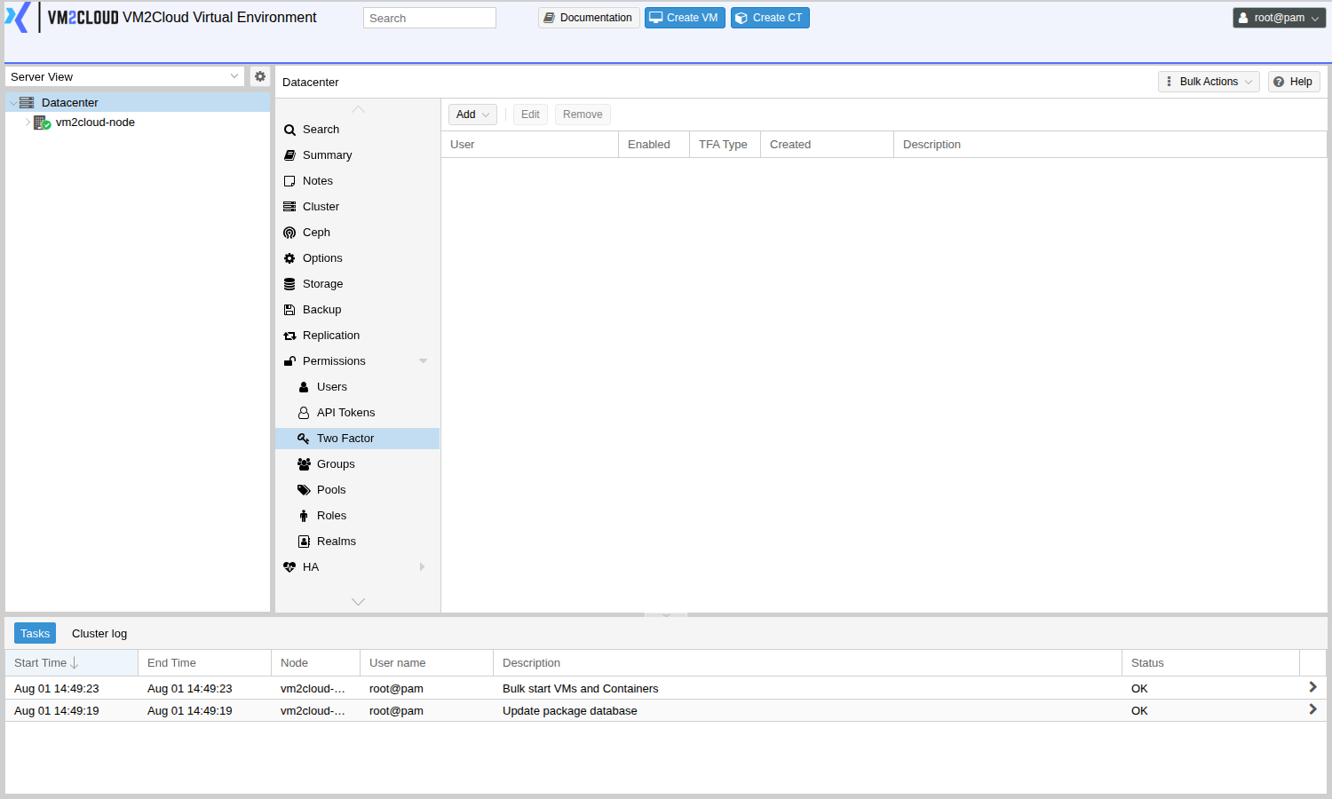The width and height of the screenshot is (1332, 799).
Task: Click the Realms address book icon
Action: coord(304,542)
